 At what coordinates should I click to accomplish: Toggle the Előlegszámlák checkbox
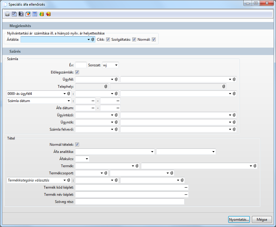click(77, 72)
